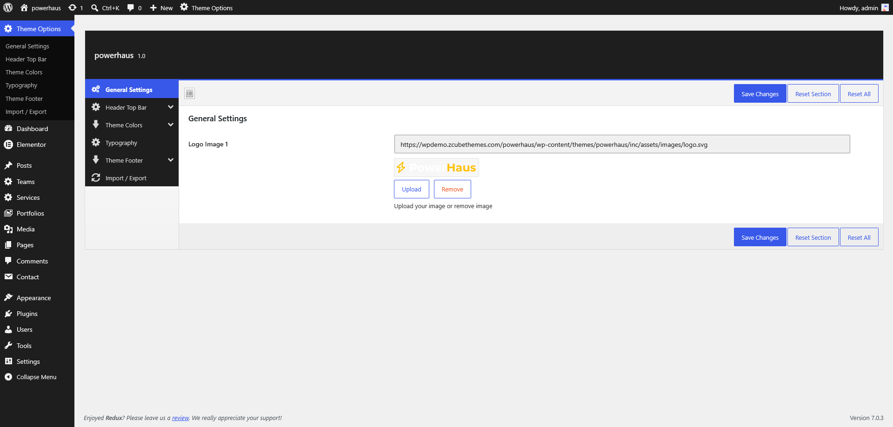Click the Media icon
The image size is (893, 427).
click(8, 229)
